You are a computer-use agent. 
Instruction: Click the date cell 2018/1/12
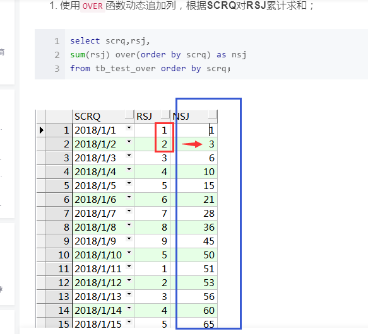pyautogui.click(x=103, y=283)
